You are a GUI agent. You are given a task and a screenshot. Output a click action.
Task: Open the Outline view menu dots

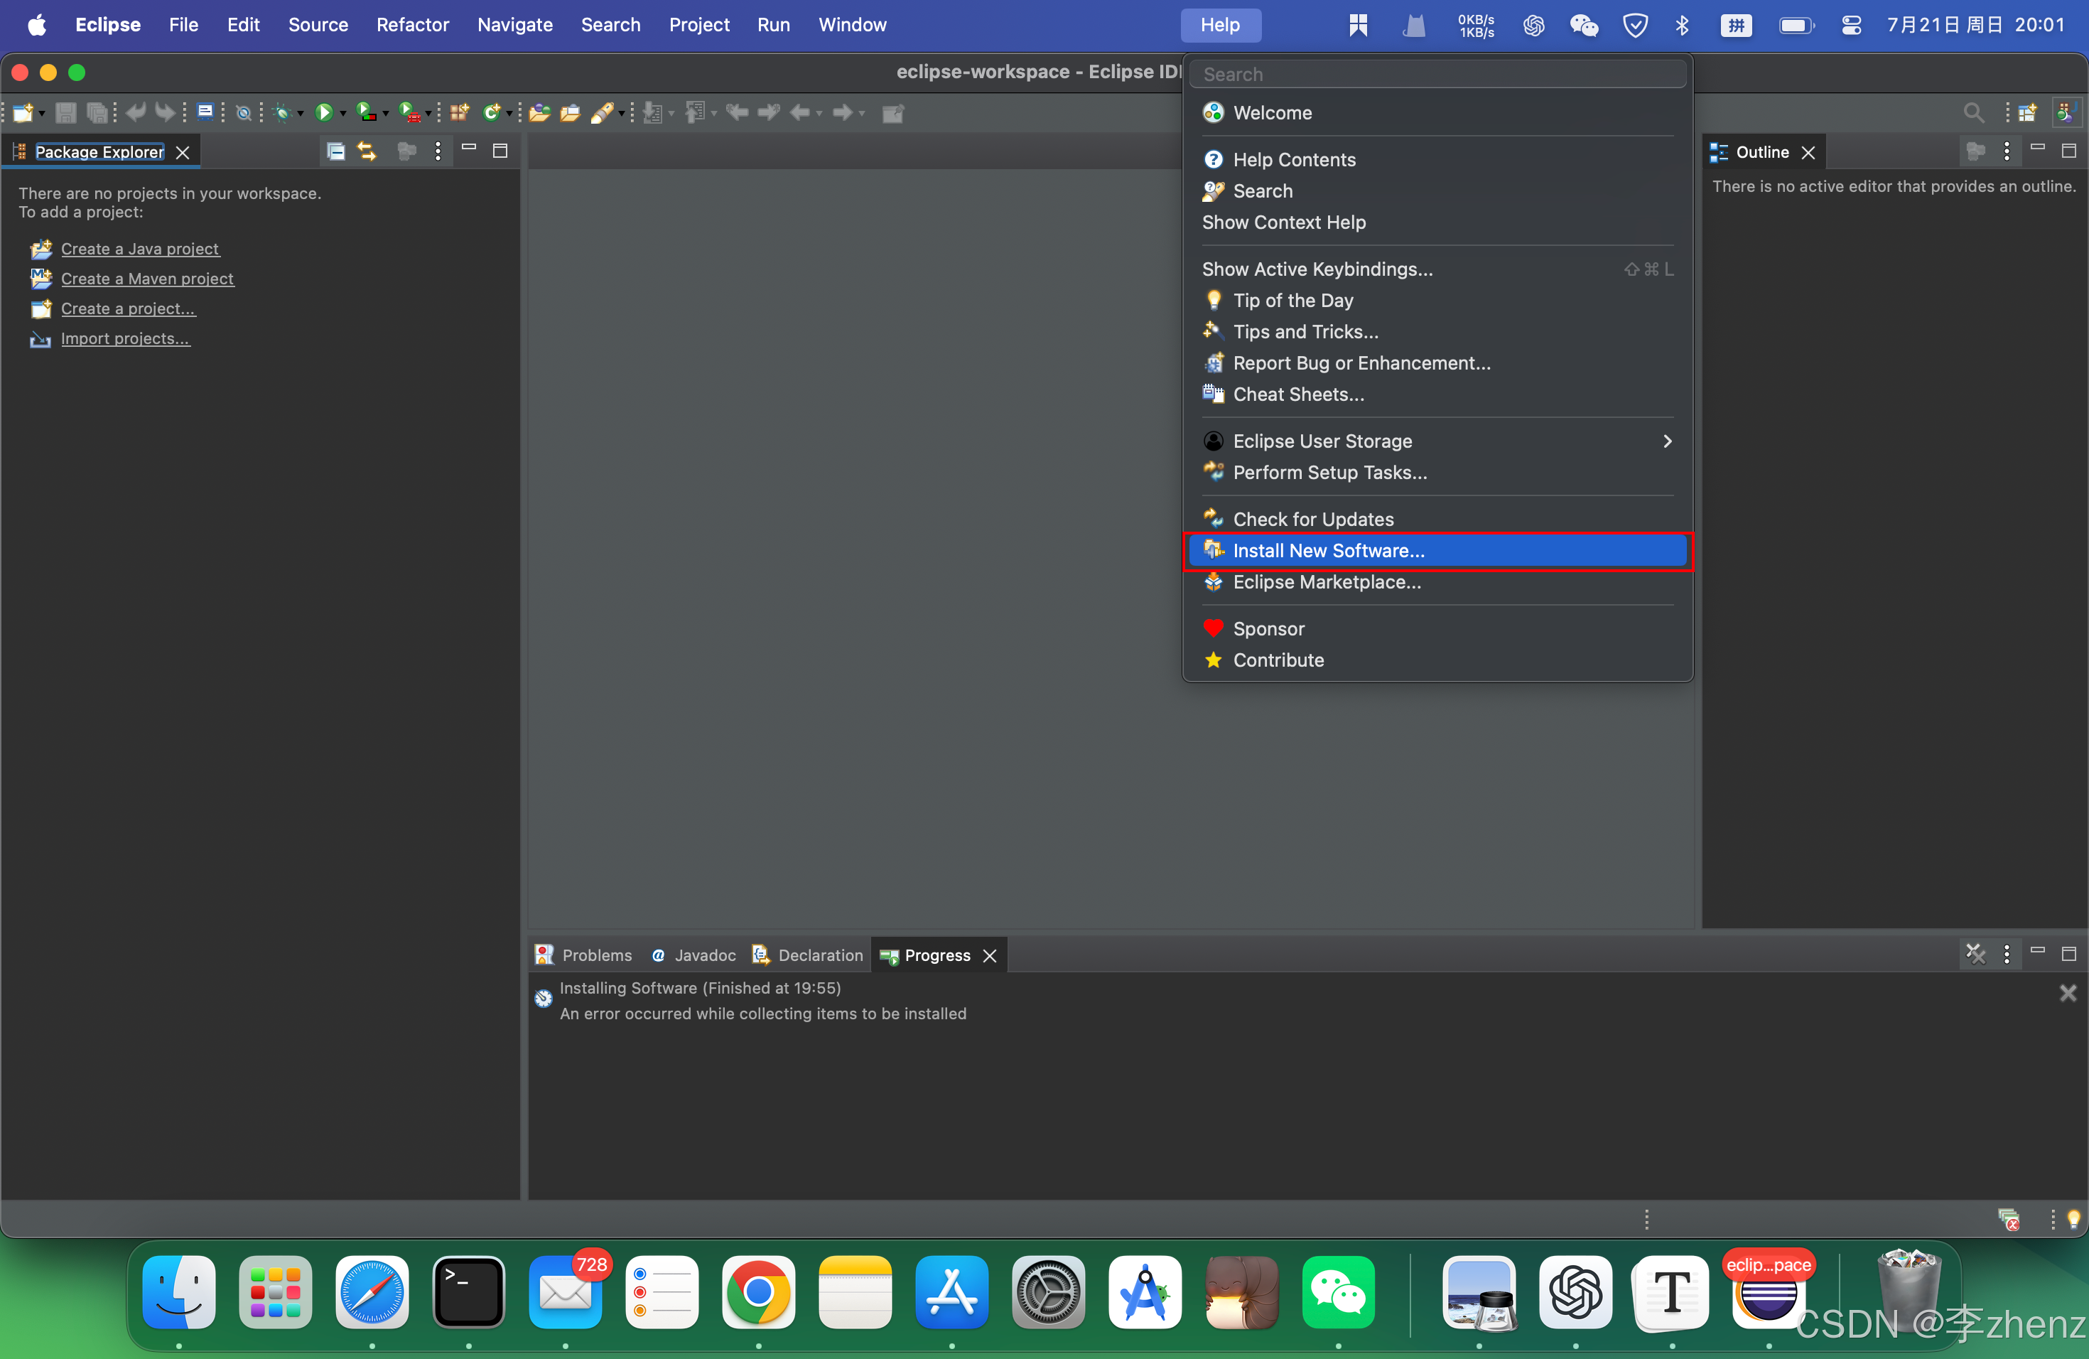[x=2007, y=151]
